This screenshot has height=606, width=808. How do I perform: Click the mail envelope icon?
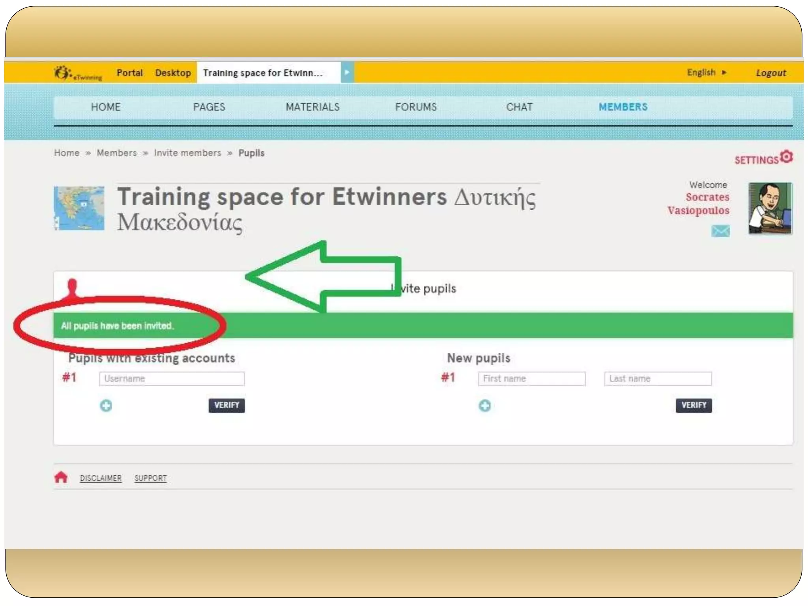720,231
